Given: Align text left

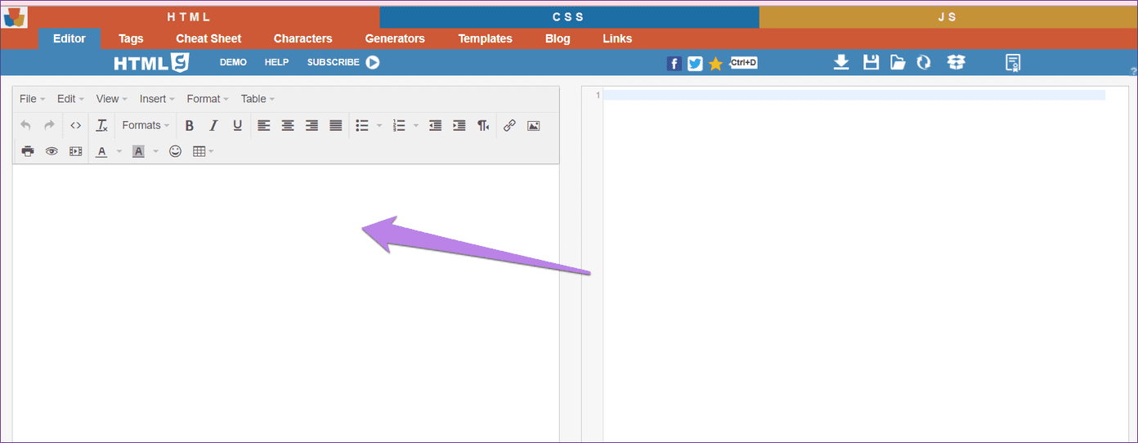Looking at the screenshot, I should [x=263, y=126].
